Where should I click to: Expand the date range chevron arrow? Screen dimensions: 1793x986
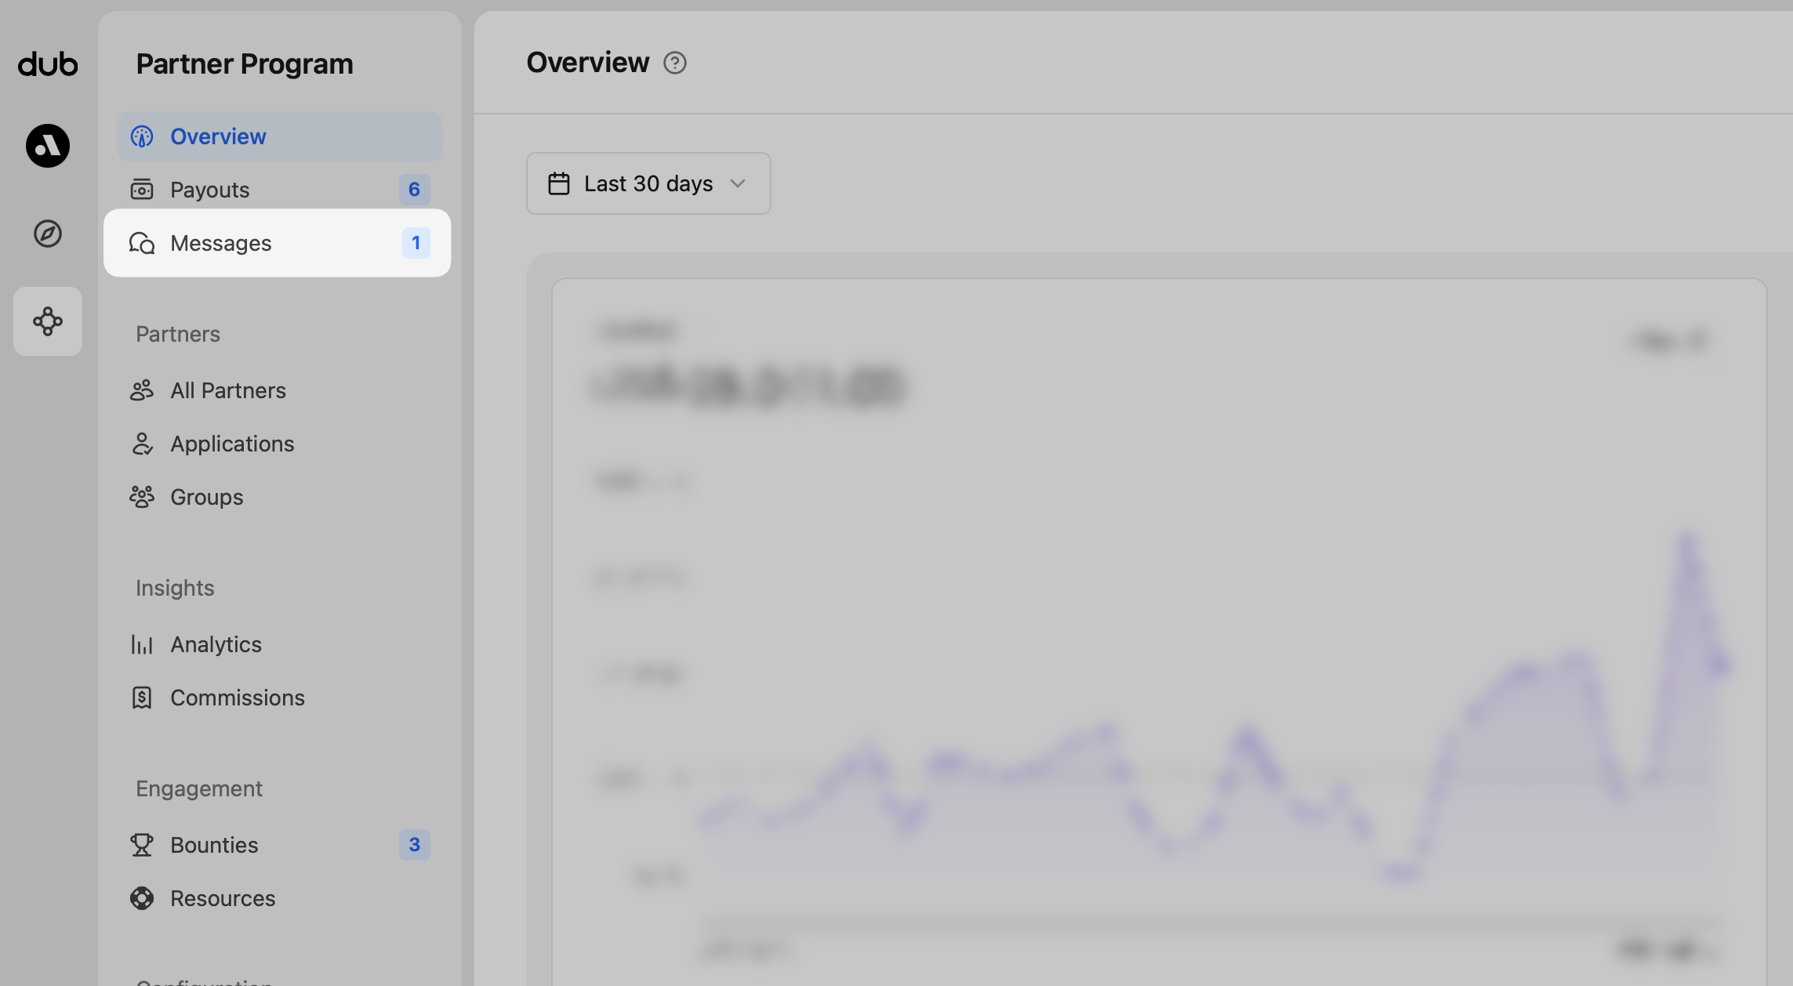tap(738, 183)
